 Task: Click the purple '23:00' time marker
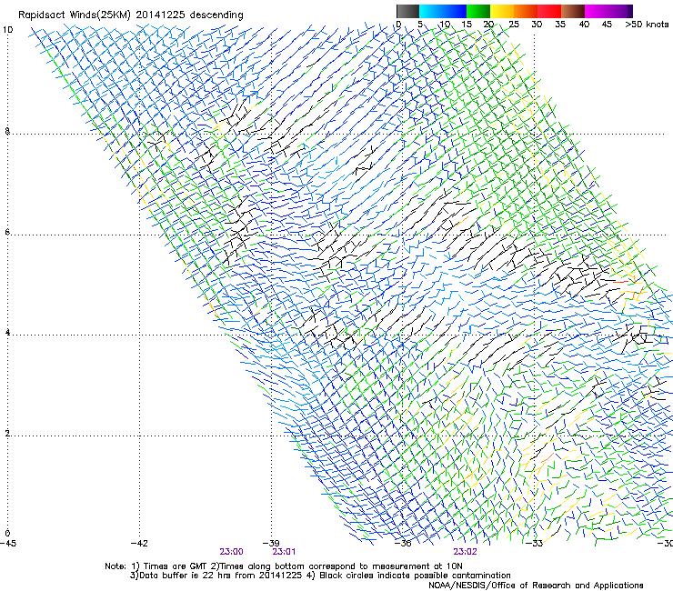click(x=231, y=552)
